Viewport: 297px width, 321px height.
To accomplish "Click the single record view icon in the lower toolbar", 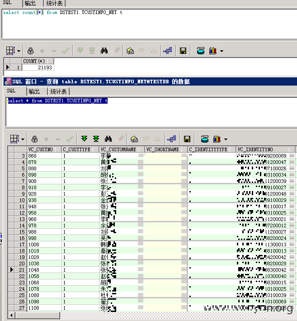I will point(134,139).
